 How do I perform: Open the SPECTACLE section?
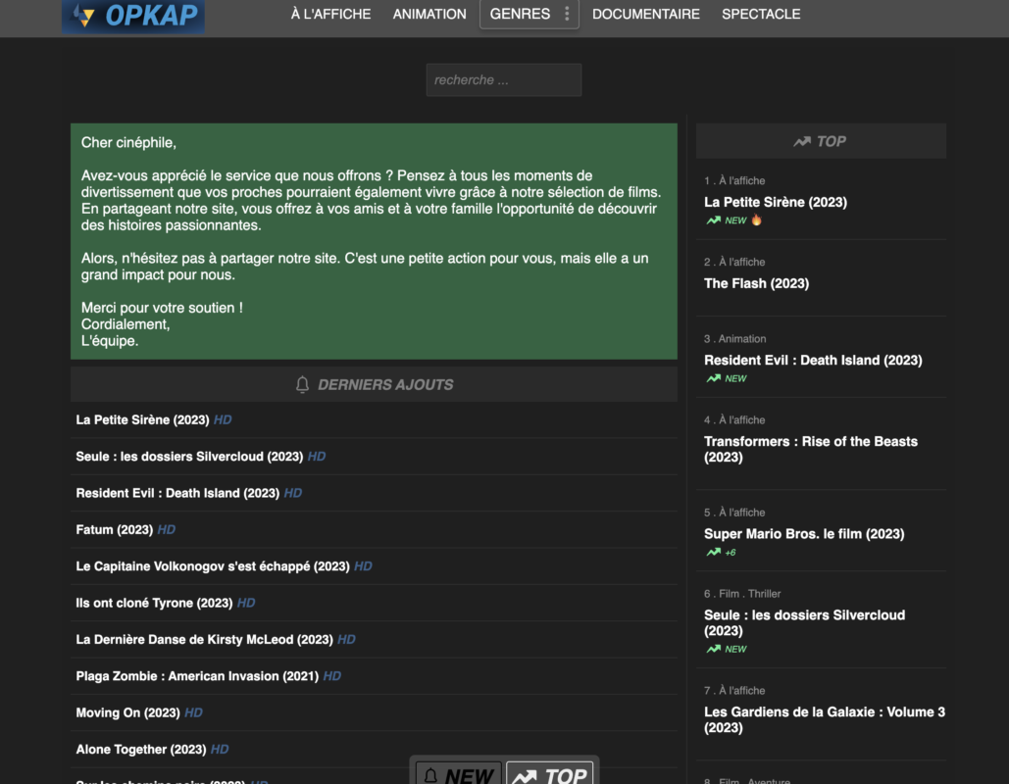761,14
